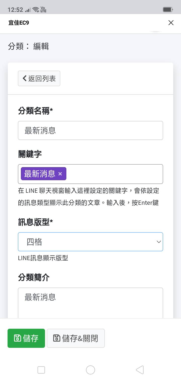The width and height of the screenshot is (181, 382).
Task: Focus the 分類名稱 text field
Action: pos(90,130)
